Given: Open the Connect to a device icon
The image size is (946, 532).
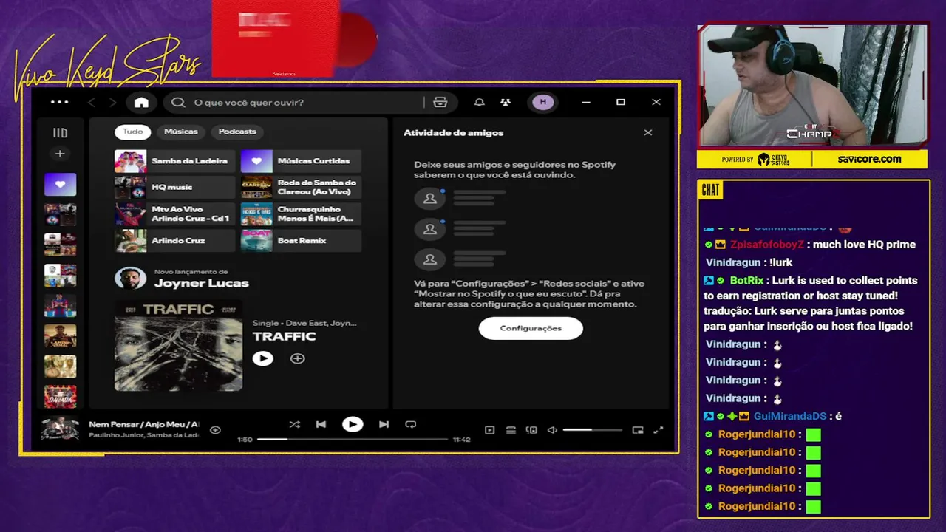Looking at the screenshot, I should tap(531, 430).
